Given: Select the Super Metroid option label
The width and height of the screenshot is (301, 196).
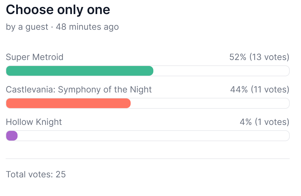Looking at the screenshot, I should (x=35, y=57).
